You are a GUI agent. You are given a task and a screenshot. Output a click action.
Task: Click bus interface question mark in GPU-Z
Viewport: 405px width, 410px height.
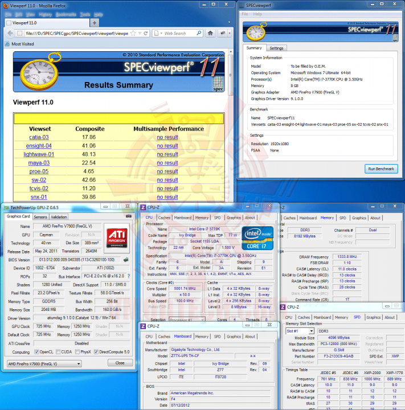point(129,276)
